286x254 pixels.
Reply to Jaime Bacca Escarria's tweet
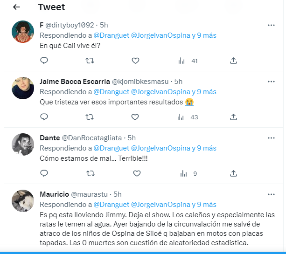pyautogui.click(x=44, y=117)
